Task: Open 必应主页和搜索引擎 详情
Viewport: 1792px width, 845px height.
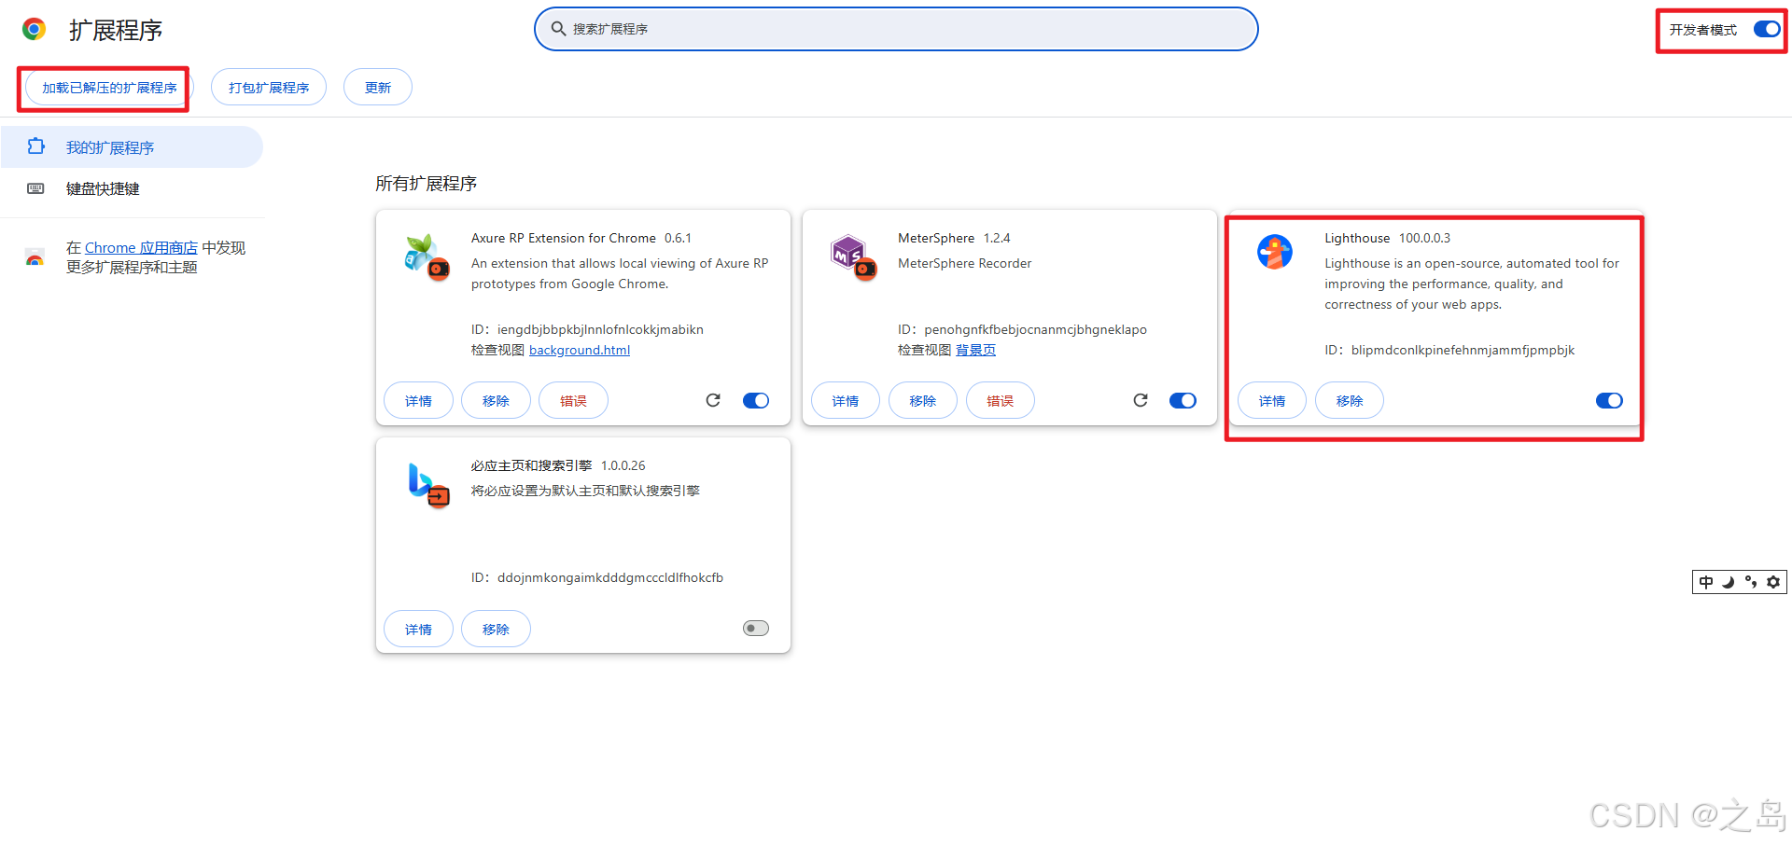Action: [418, 629]
